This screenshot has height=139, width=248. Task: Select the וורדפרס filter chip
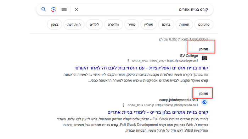coord(113,25)
